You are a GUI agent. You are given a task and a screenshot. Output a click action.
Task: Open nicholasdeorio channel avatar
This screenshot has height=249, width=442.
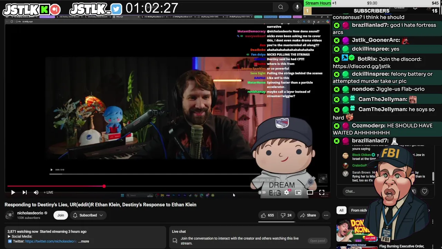10,215
